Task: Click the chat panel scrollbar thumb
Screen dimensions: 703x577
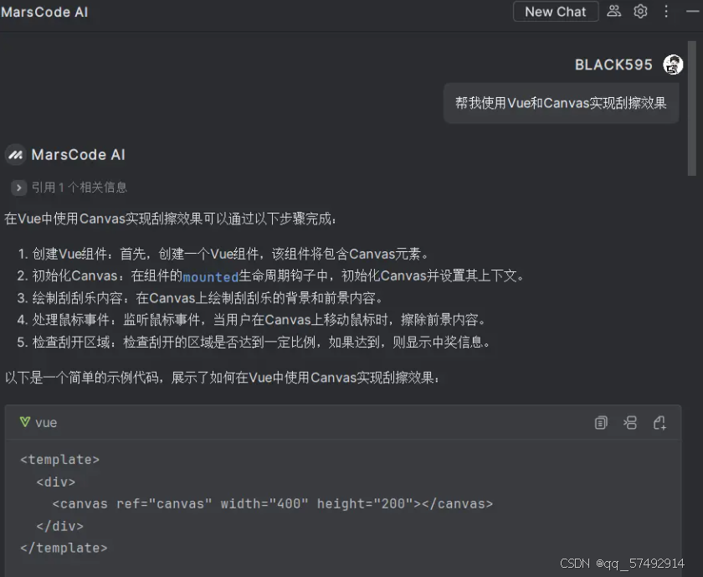Action: (x=692, y=108)
